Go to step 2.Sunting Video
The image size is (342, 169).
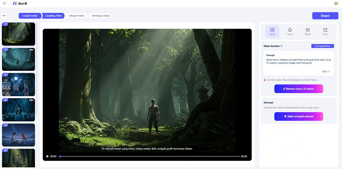point(53,16)
